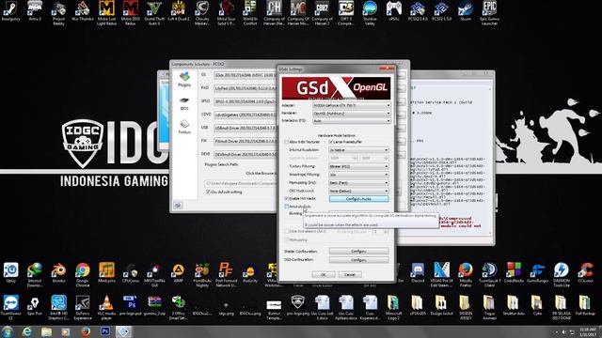Expand the Mipmapping dropdown

(x=358, y=183)
